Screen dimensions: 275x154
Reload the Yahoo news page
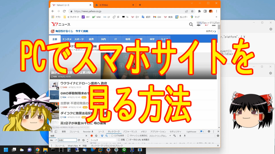point(64,11)
